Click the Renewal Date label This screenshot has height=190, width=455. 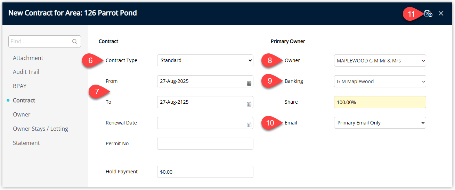pos(121,123)
